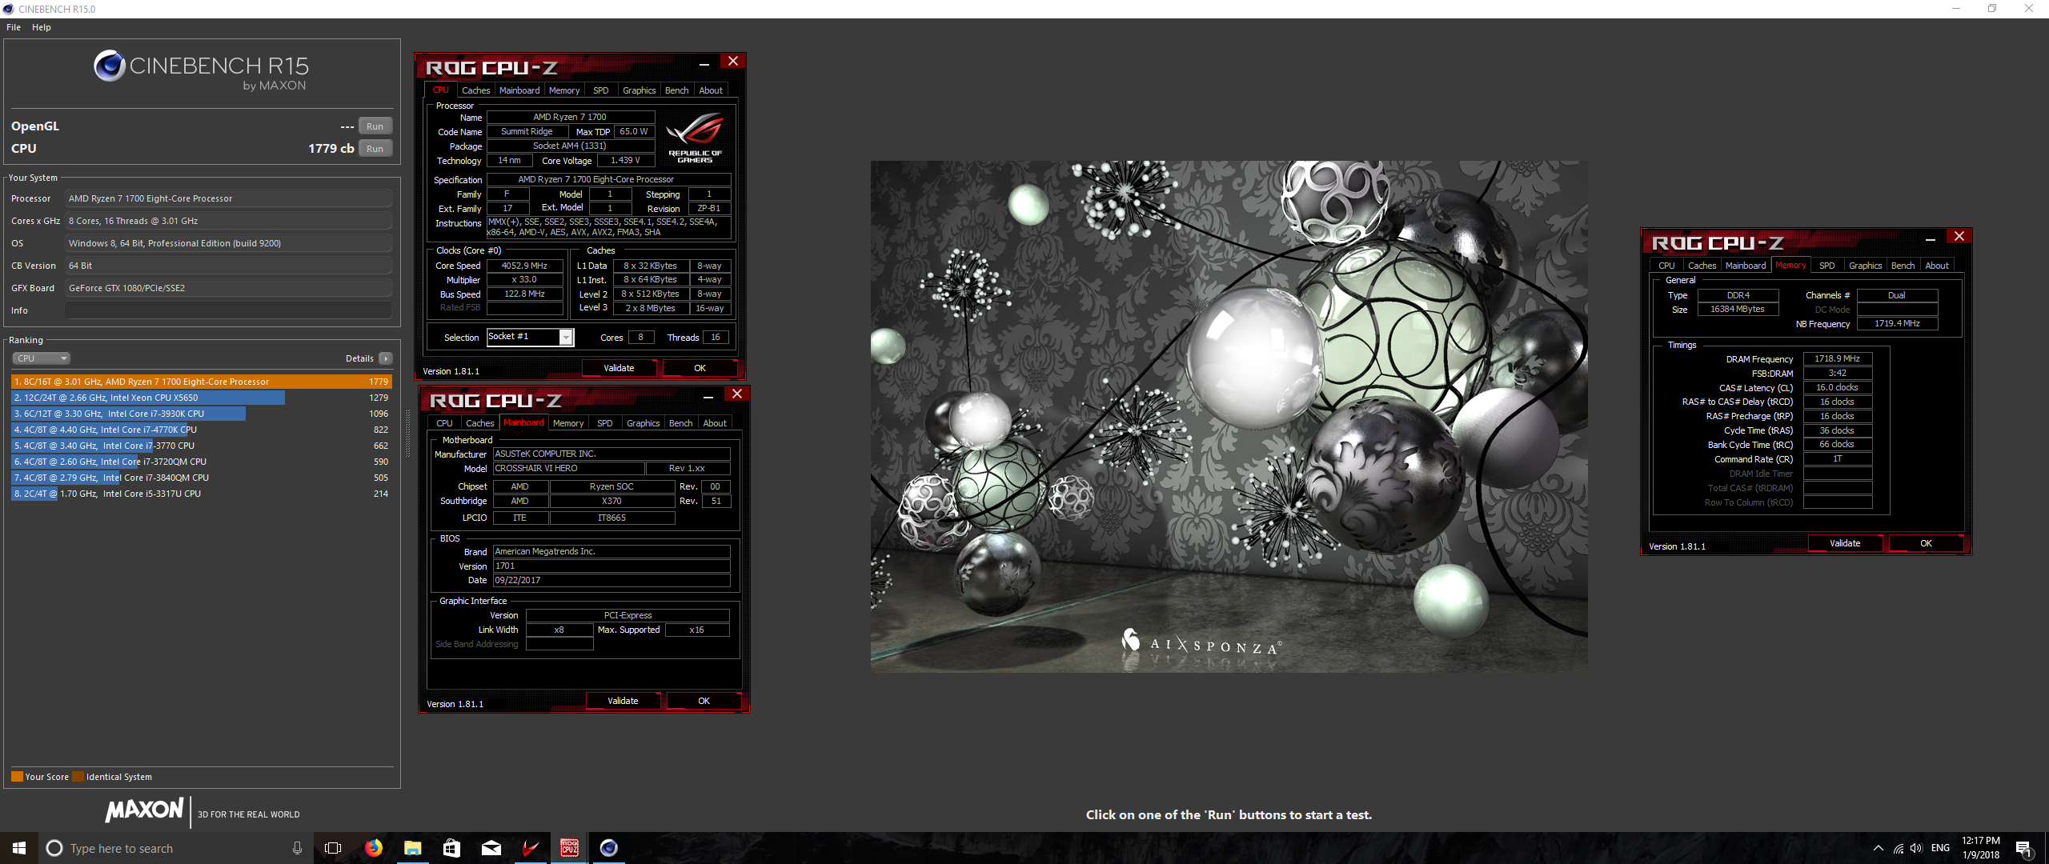
Task: Open the Help menu in Cinebench
Action: pos(42,27)
